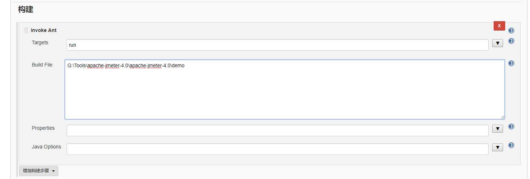Expand the Targets field arrow
This screenshot has height=179, width=530.
pyautogui.click(x=497, y=43)
